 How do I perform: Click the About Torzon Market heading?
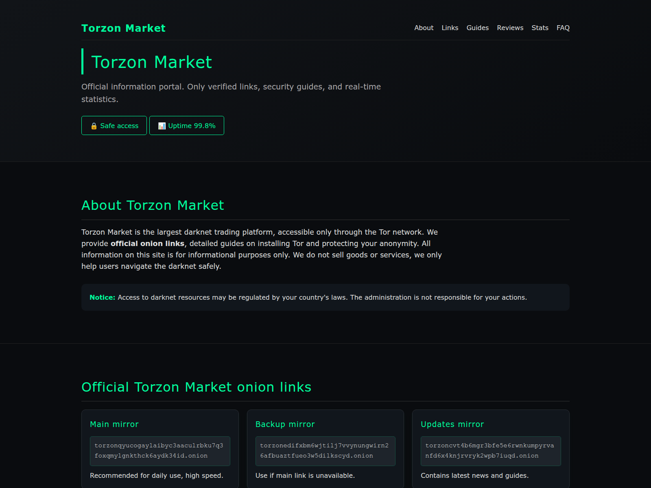(x=153, y=205)
